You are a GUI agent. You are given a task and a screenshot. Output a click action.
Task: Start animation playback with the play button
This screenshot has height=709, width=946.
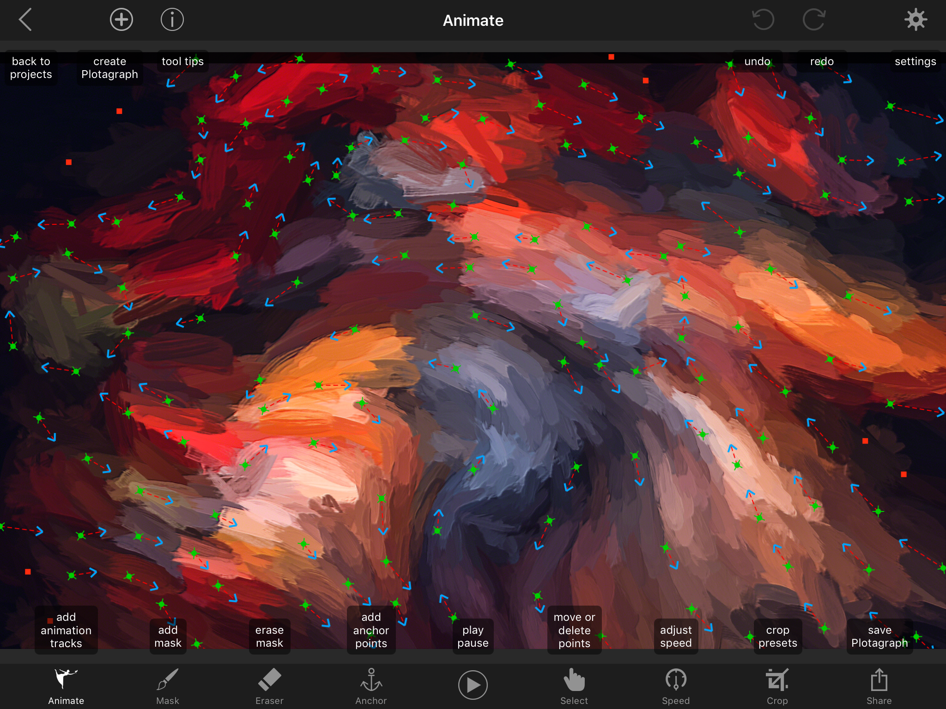pos(473,685)
